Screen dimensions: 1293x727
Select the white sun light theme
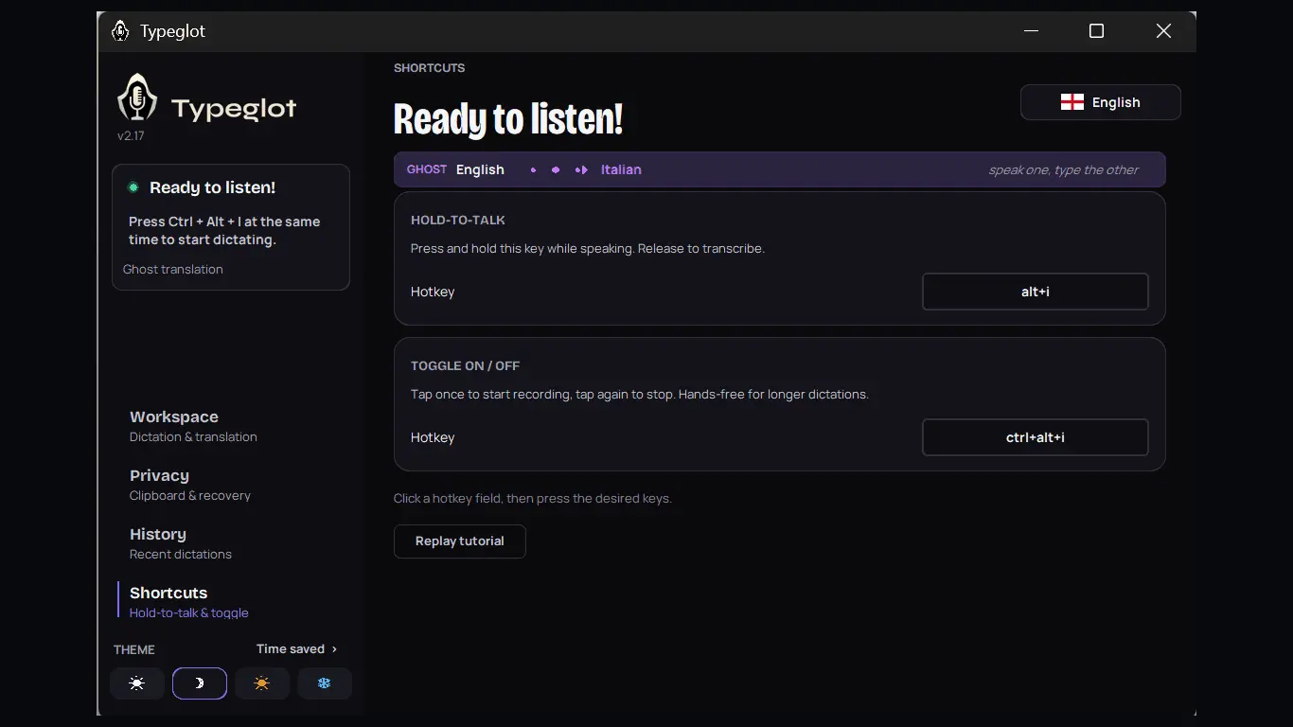(x=137, y=683)
